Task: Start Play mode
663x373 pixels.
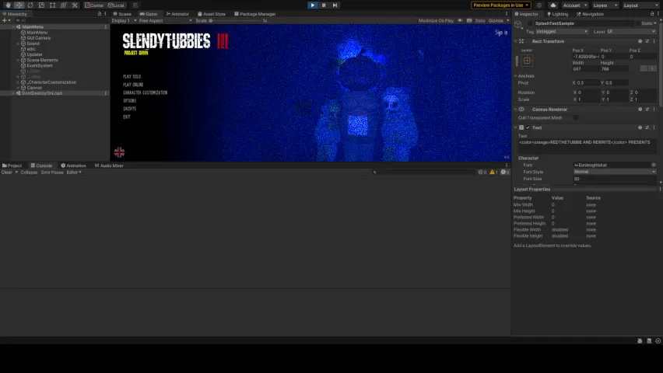Action: point(313,5)
